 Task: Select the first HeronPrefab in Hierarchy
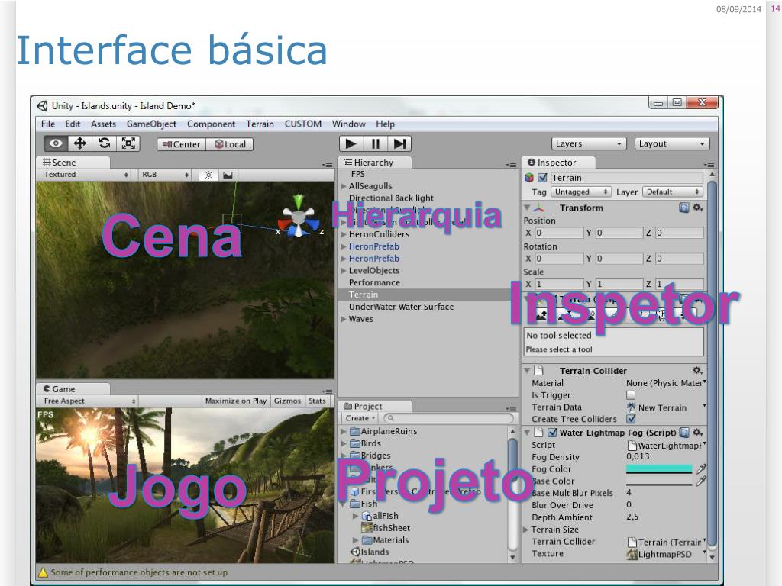point(374,246)
